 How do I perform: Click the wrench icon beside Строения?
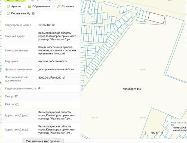(x=59, y=6)
